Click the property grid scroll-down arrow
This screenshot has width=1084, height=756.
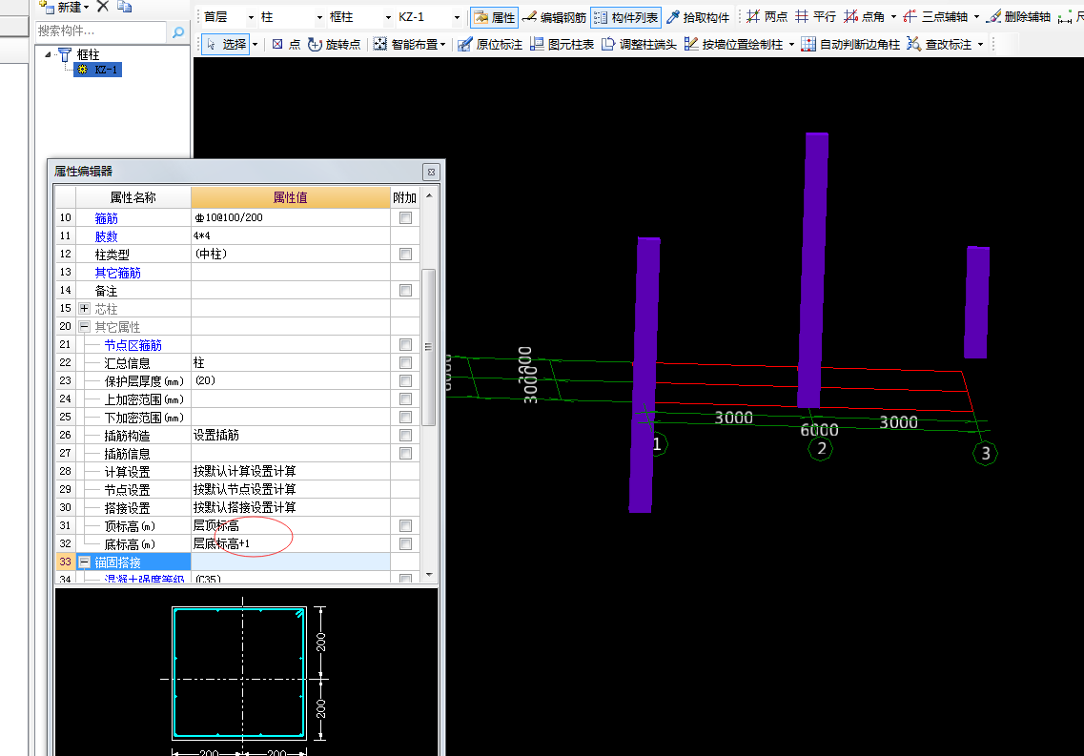pyautogui.click(x=429, y=574)
